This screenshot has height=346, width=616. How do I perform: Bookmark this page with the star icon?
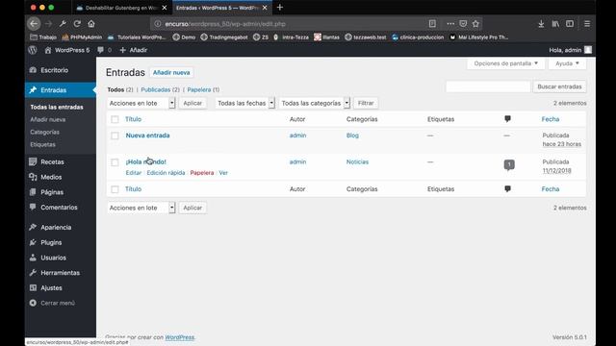click(475, 23)
